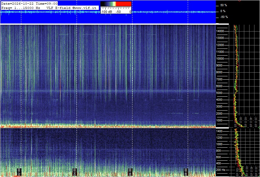
Task: Click the -50 % amplitude axis label
Action: click(224, 17)
